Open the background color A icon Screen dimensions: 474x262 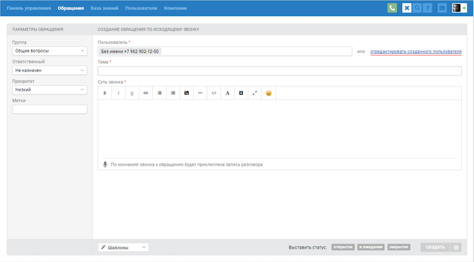[241, 93]
